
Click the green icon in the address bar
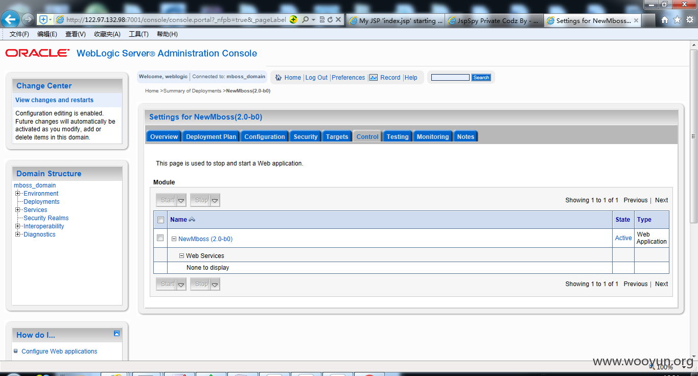point(293,19)
